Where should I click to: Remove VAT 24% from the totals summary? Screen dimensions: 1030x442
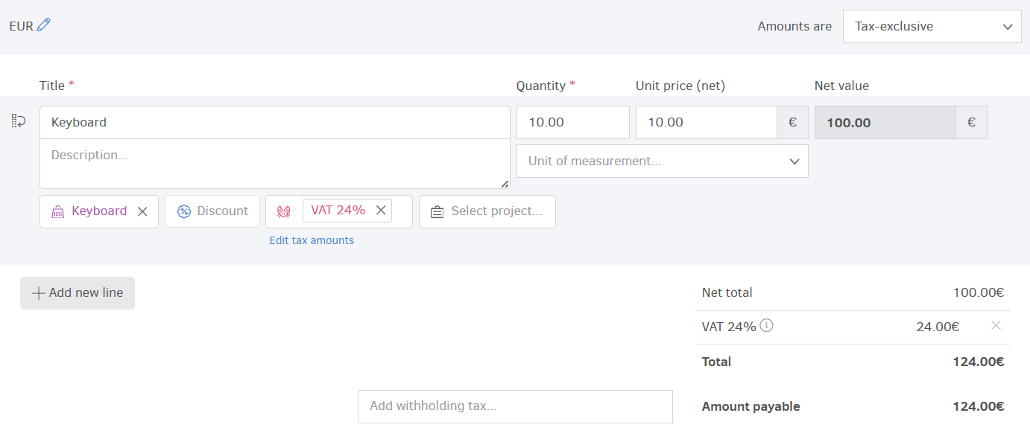996,325
